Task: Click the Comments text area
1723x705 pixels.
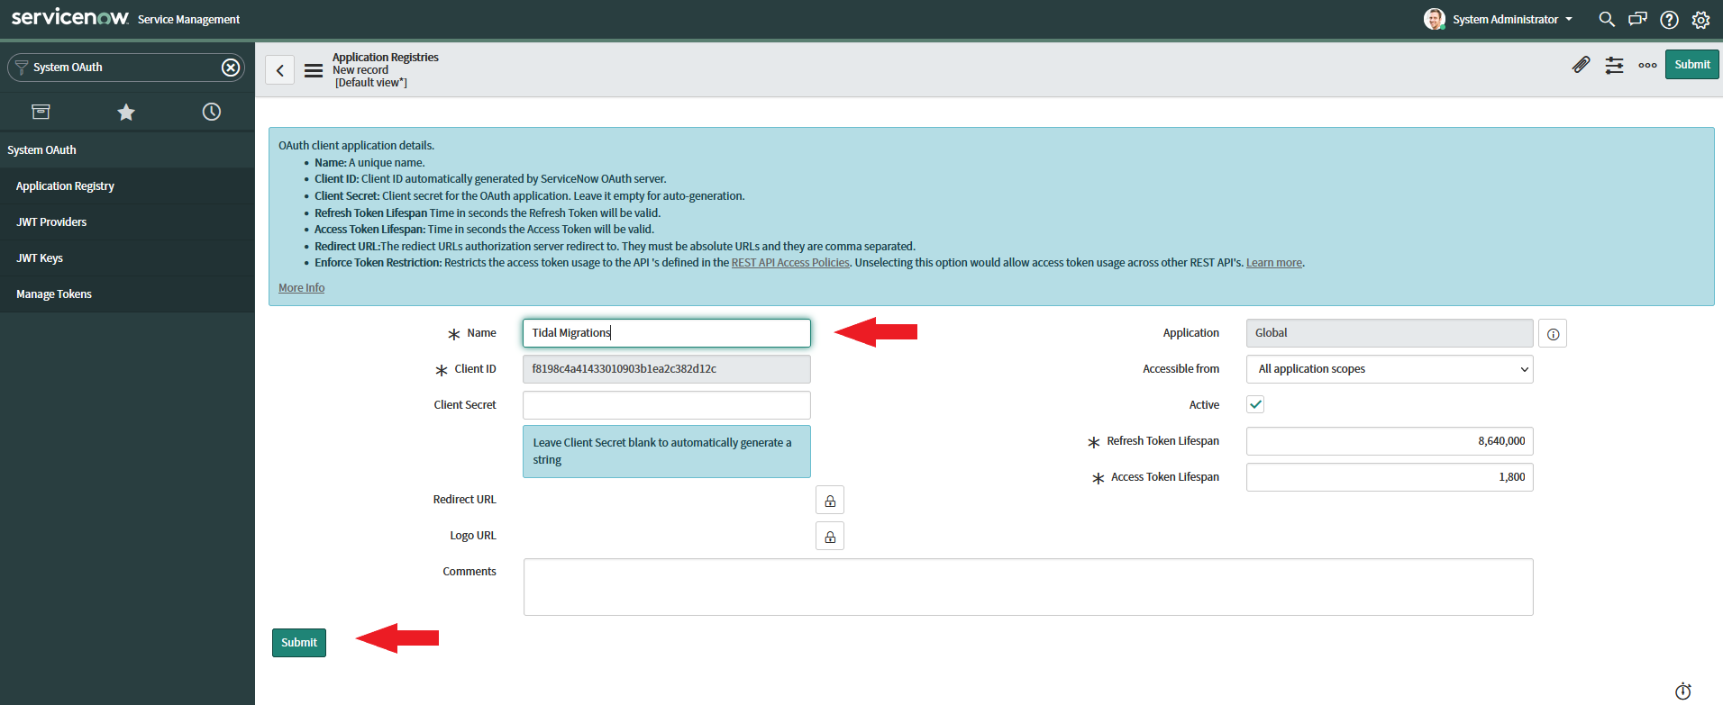Action: (x=1028, y=587)
